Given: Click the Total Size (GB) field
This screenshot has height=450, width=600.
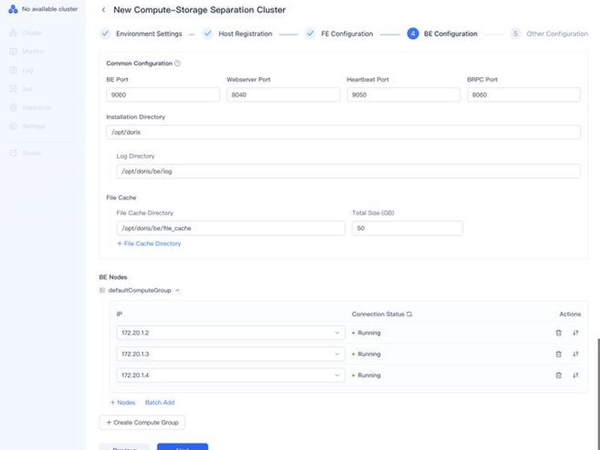Looking at the screenshot, I should (x=407, y=229).
